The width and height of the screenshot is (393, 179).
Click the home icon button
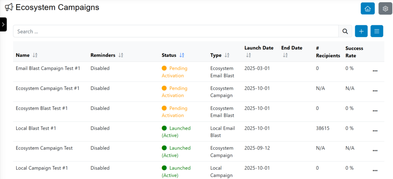point(367,8)
